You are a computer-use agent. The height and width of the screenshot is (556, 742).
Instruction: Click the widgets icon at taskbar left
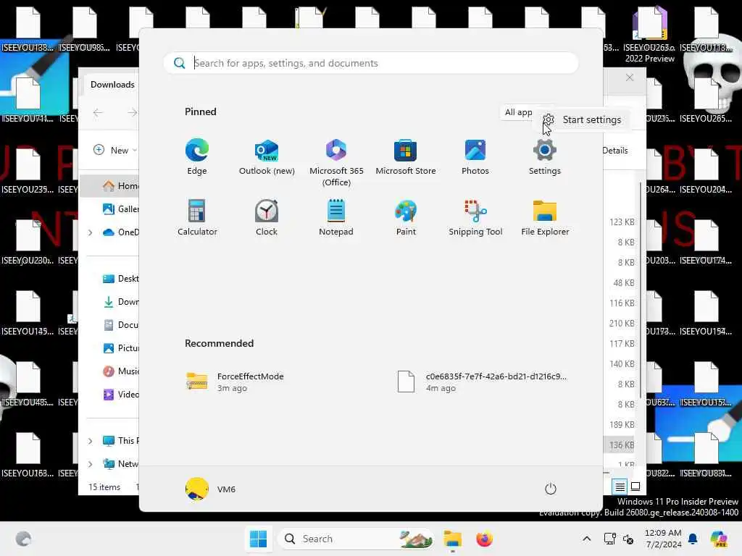[x=24, y=539]
